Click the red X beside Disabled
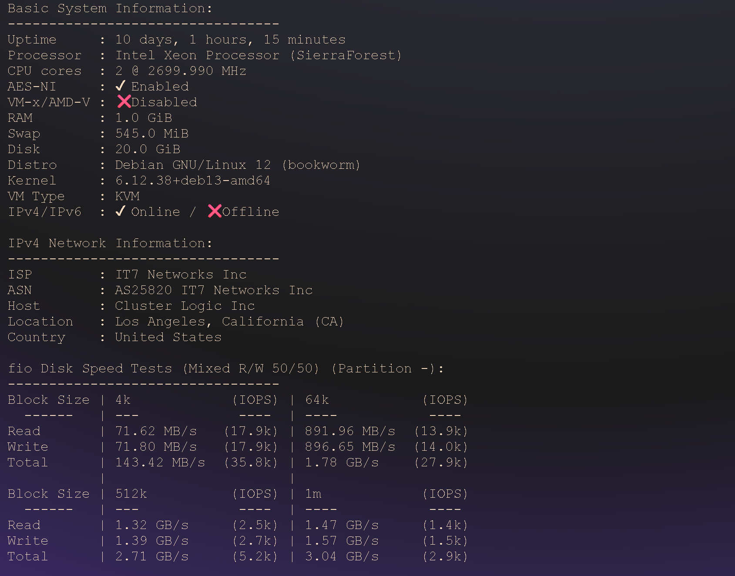This screenshot has height=576, width=735. tap(124, 102)
